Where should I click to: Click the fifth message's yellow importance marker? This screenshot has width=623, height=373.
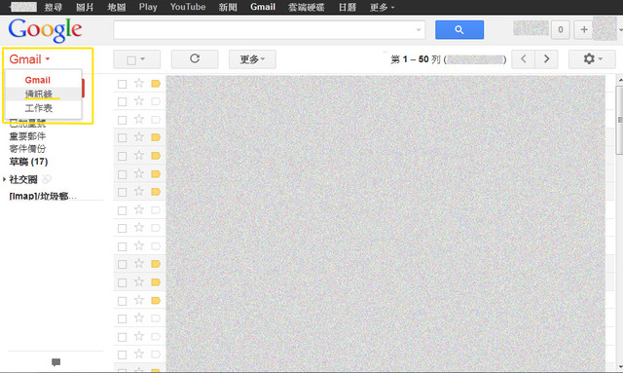[x=156, y=156]
